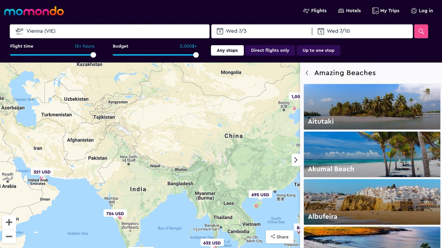Click the New Delhi city marker

(x=129, y=164)
